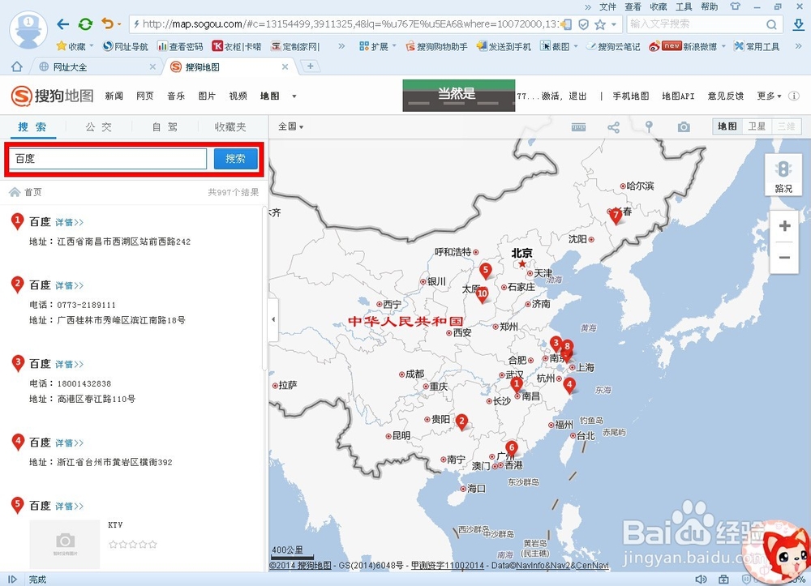
Task: Click the 退出 logout link
Action: [x=577, y=96]
